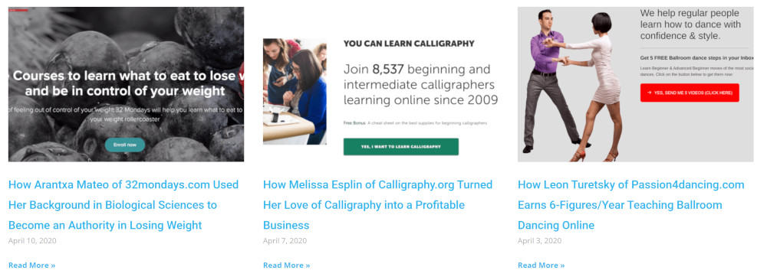Screen dimensions: 767x280
Task: Click the calligraphy landing page thumbnail
Action: [x=381, y=84]
